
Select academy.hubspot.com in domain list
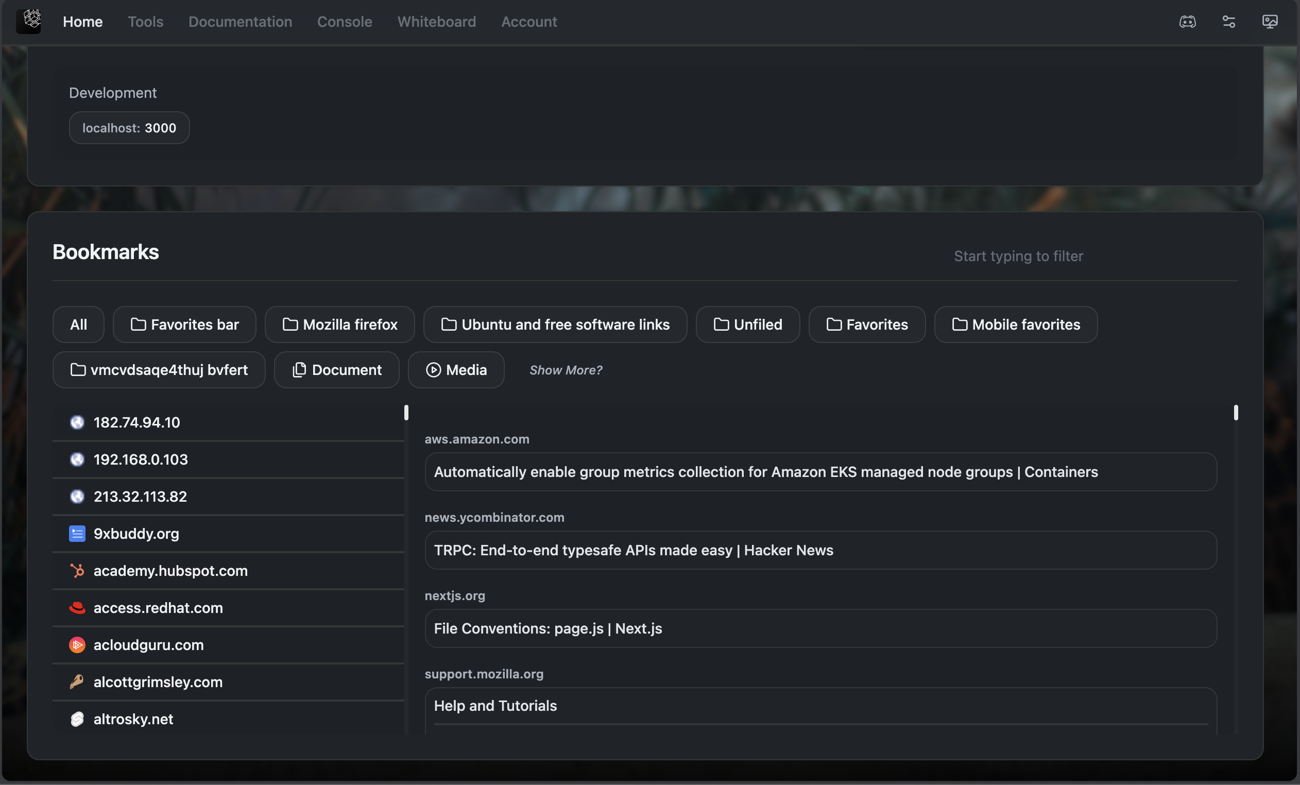[x=229, y=571]
